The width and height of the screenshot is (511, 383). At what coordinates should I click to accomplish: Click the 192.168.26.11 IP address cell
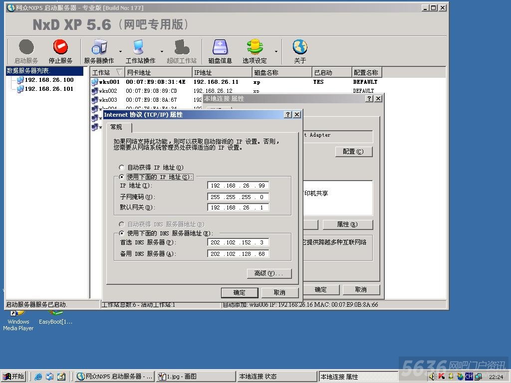pos(216,82)
